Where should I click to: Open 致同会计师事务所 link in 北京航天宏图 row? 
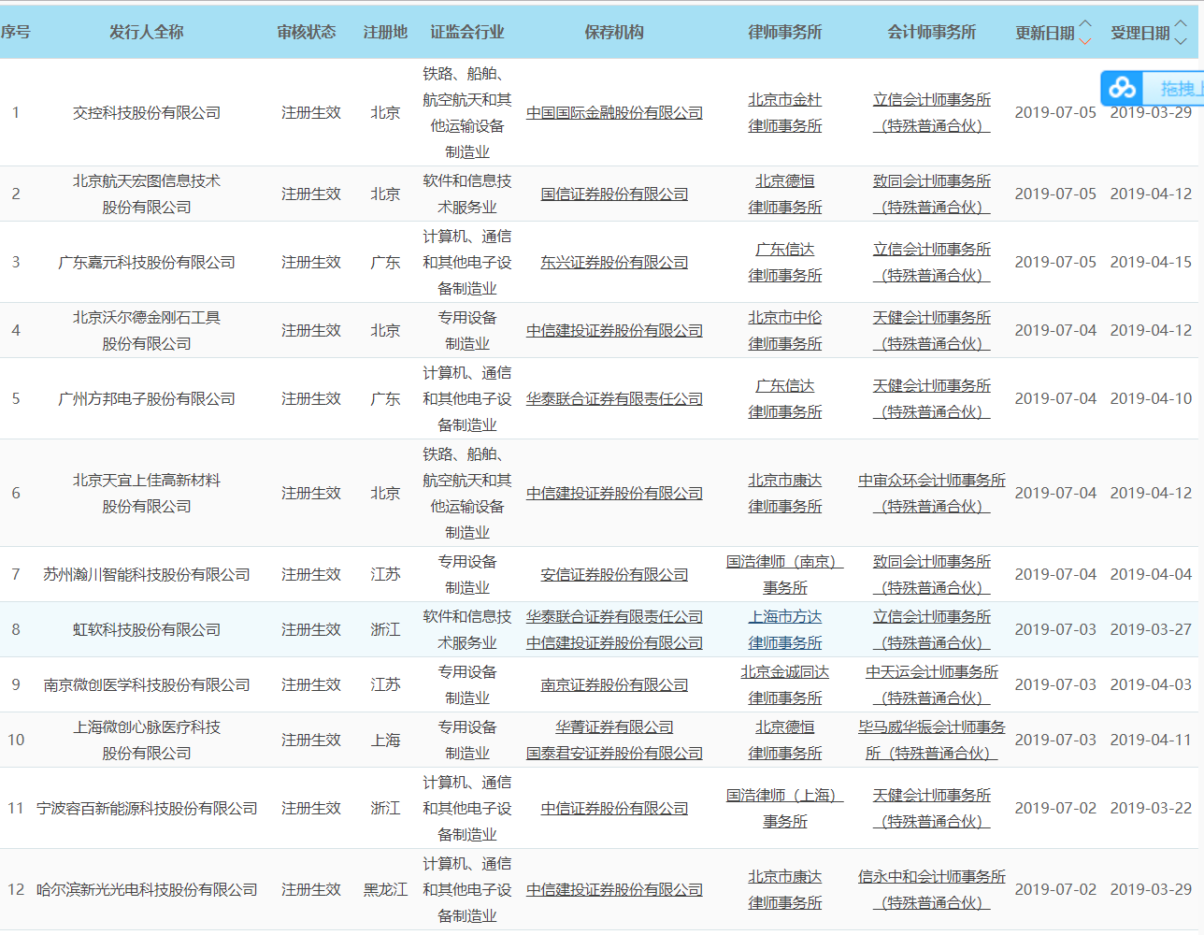click(932, 194)
